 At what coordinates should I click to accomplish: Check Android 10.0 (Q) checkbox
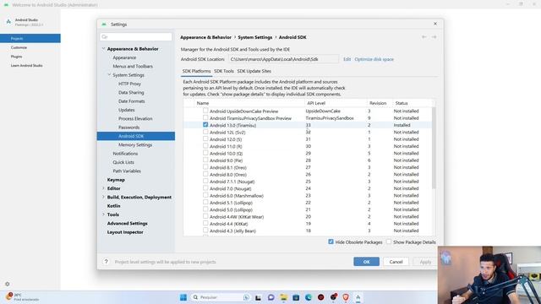tap(205, 153)
